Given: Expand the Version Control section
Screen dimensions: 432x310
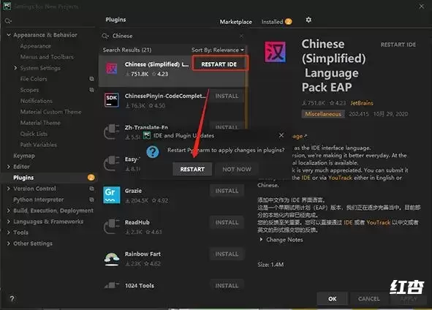Looking at the screenshot, I should tap(9, 189).
